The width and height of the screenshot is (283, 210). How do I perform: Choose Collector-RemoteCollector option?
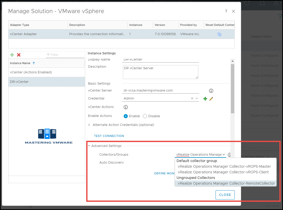coord(226,183)
